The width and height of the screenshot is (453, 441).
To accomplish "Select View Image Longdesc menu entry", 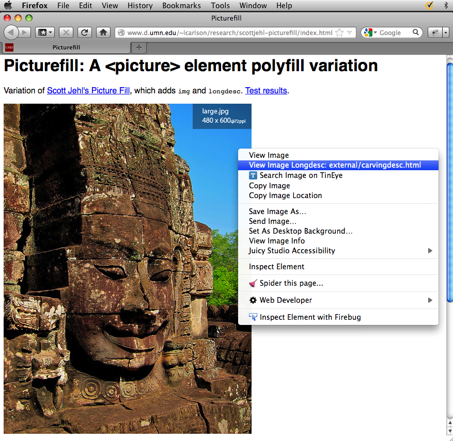I will coord(335,165).
